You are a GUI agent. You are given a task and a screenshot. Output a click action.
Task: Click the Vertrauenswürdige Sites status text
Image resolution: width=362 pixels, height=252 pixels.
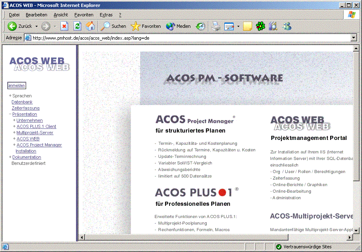(308, 247)
